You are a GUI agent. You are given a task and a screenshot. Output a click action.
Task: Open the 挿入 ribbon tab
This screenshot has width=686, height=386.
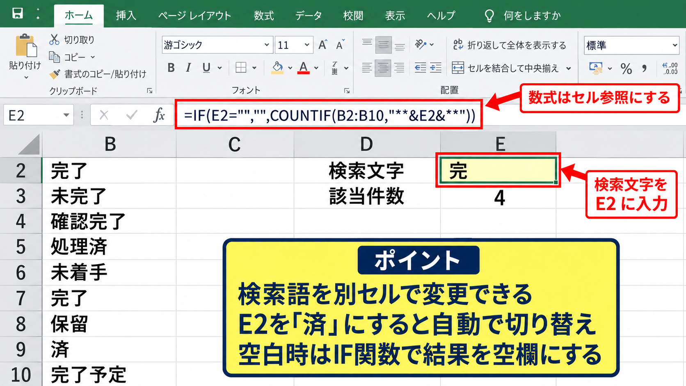(x=126, y=16)
